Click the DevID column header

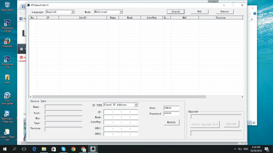[x=83, y=18]
